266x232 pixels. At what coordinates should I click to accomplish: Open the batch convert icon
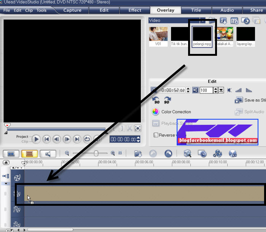click(x=202, y=154)
